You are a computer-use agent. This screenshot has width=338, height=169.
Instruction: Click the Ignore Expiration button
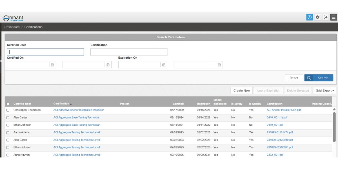(268, 90)
